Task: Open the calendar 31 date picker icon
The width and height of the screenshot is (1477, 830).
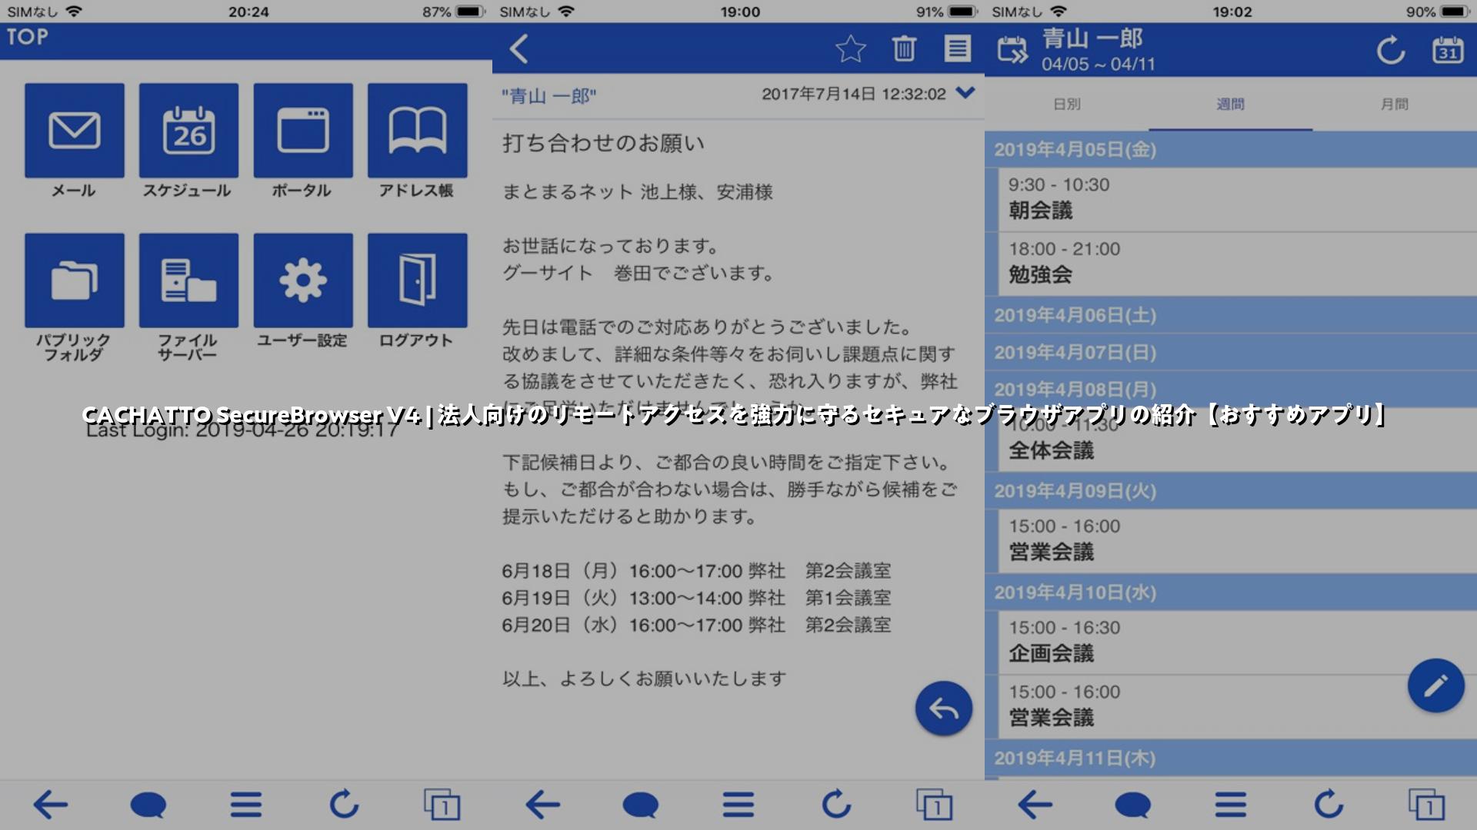Action: (x=1448, y=50)
